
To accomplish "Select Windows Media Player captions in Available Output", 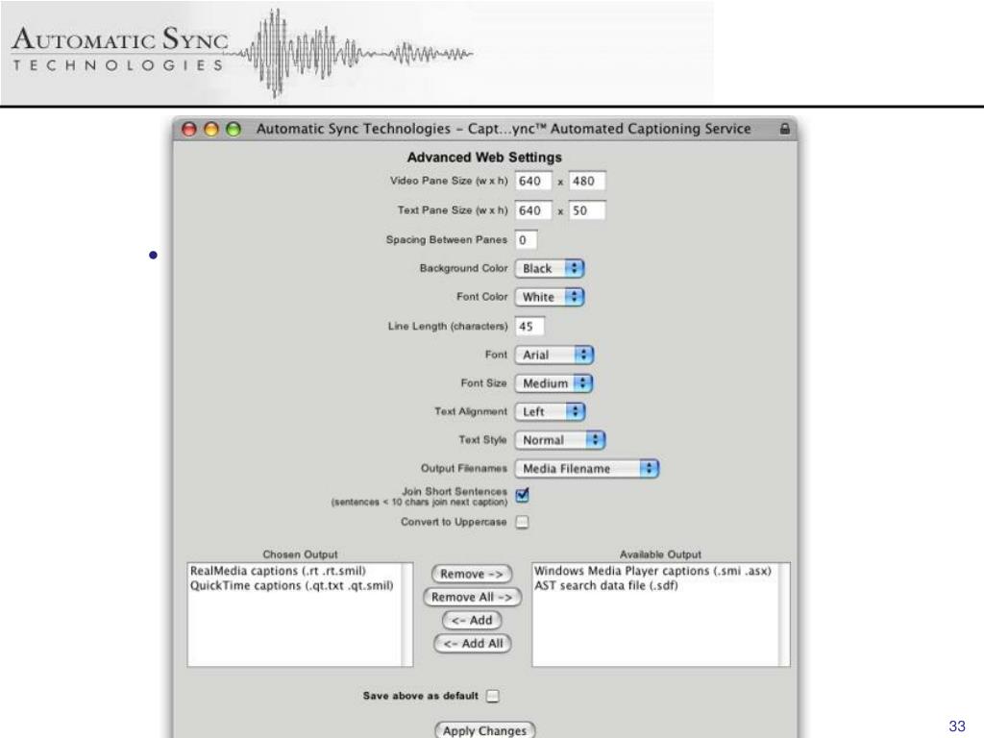I will pos(652,571).
